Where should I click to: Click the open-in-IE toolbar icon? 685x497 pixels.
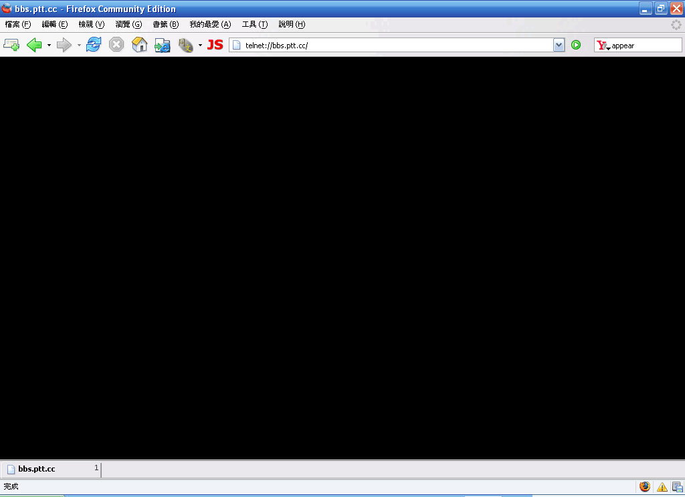tap(163, 45)
